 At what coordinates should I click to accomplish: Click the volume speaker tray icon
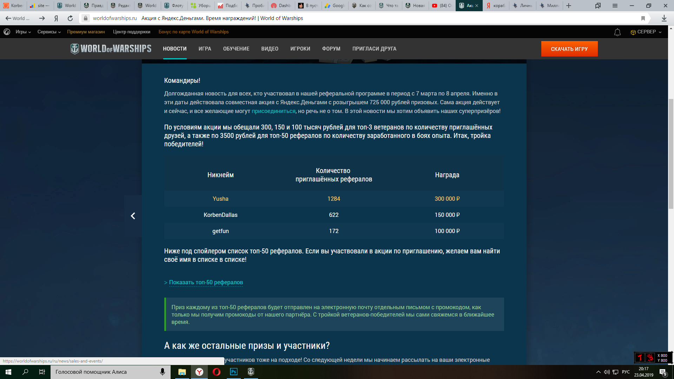point(607,372)
